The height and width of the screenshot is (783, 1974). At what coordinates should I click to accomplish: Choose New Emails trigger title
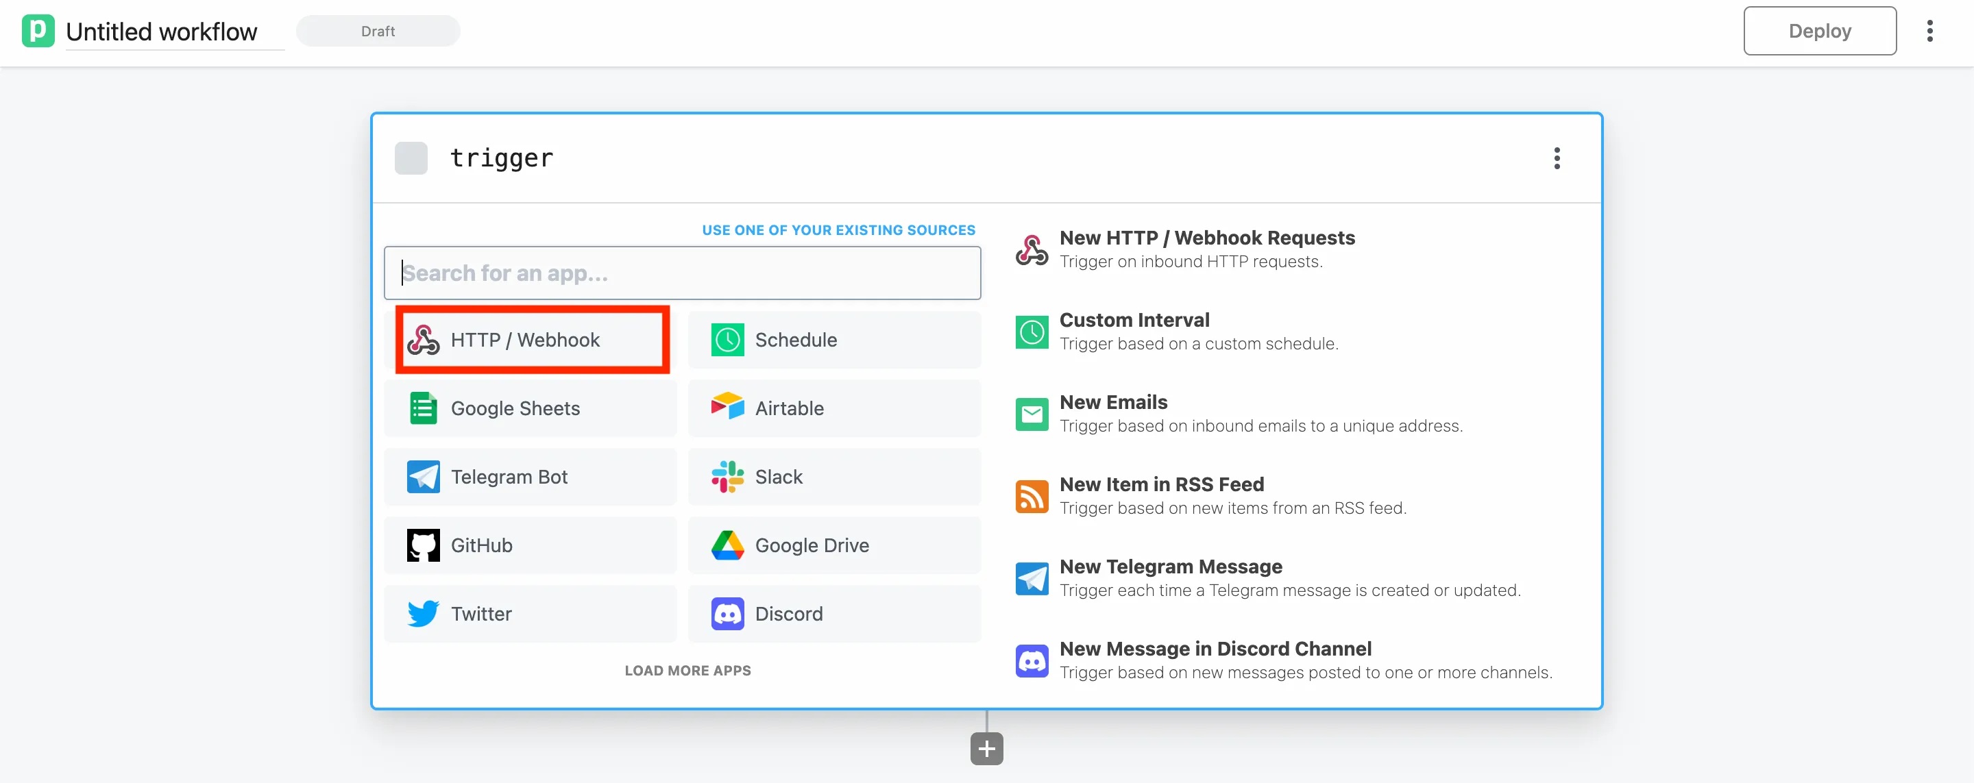pyautogui.click(x=1113, y=401)
